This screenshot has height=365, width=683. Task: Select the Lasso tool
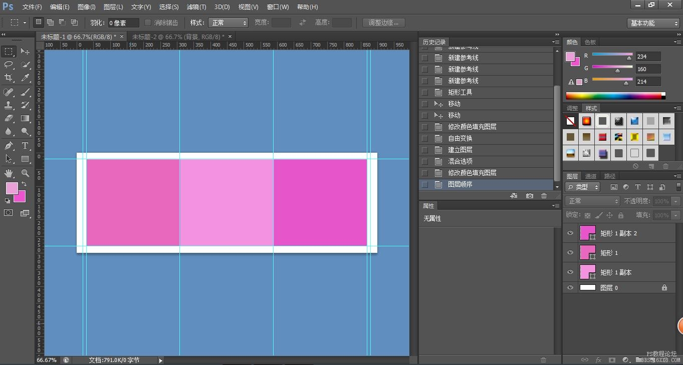9,65
